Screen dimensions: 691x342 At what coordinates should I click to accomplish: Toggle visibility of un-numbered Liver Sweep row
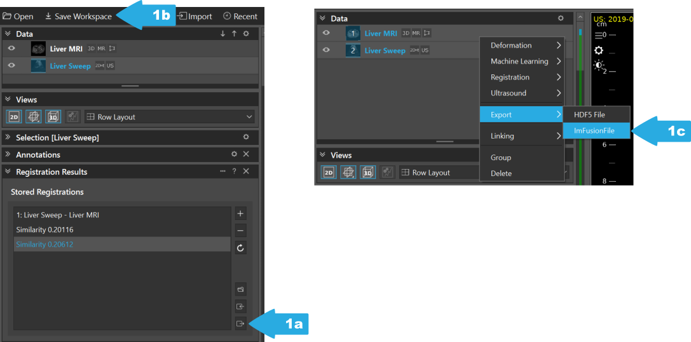[x=11, y=65]
